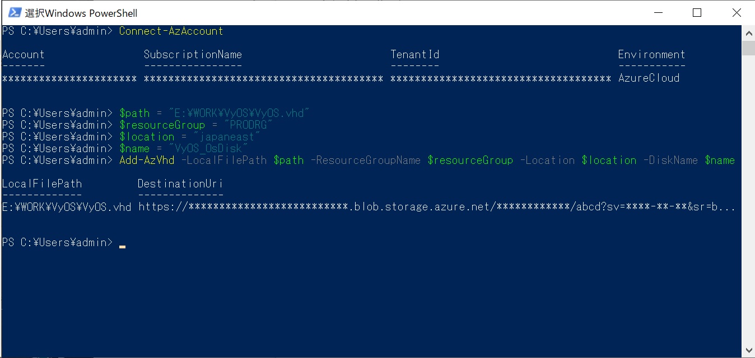The width and height of the screenshot is (755, 358).
Task: Click the PowerShell icon in title bar
Action: point(15,12)
